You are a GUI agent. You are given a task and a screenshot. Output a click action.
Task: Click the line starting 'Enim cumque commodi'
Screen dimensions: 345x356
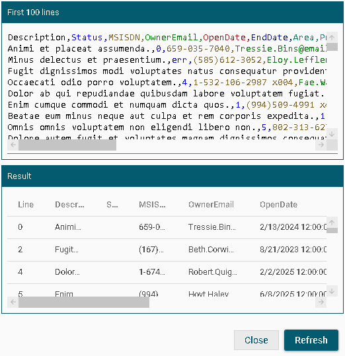[x=167, y=105]
